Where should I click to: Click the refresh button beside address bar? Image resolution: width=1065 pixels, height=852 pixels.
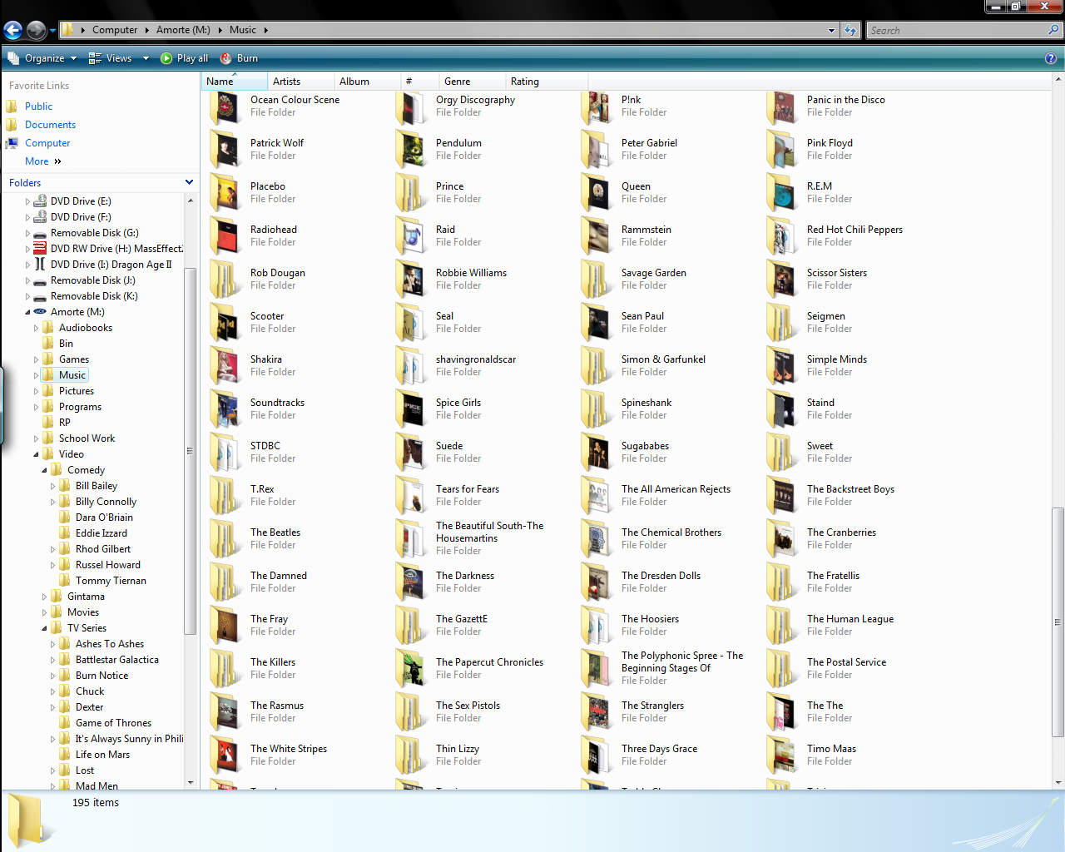coord(850,31)
